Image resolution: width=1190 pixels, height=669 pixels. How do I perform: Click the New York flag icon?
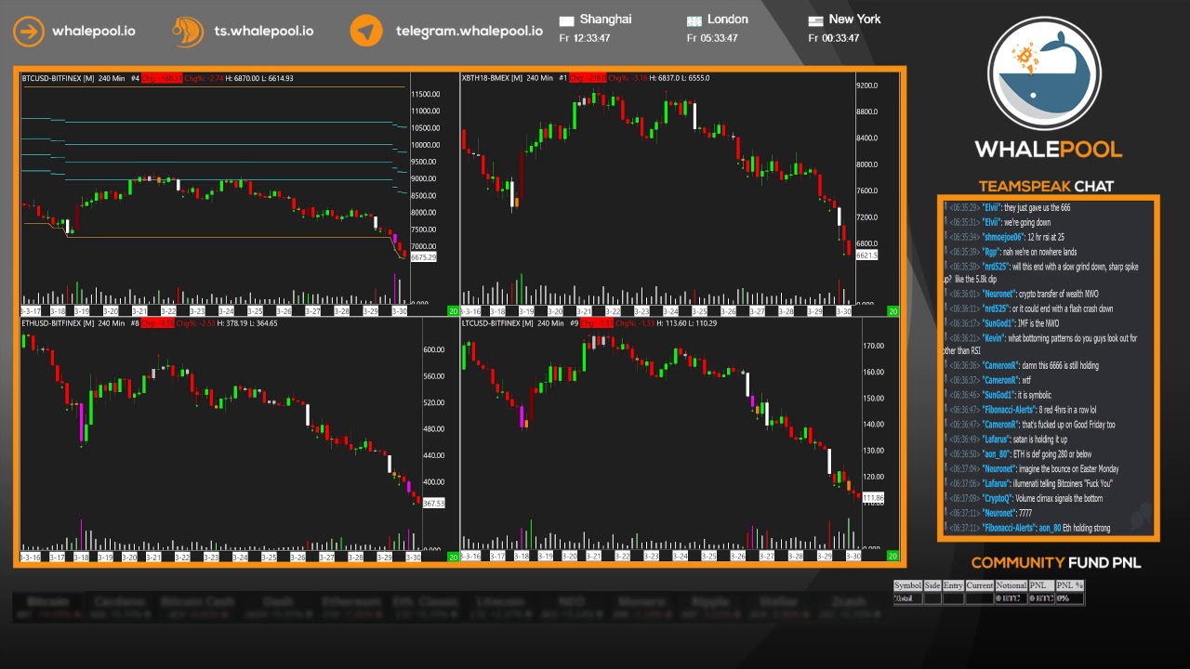pyautogui.click(x=815, y=20)
